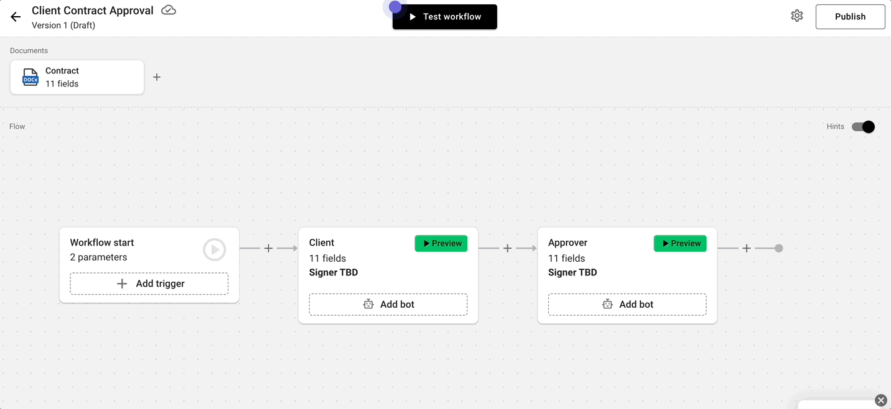The image size is (891, 409).
Task: Click 'Signer TBD' in the Client card
Action: pos(334,272)
